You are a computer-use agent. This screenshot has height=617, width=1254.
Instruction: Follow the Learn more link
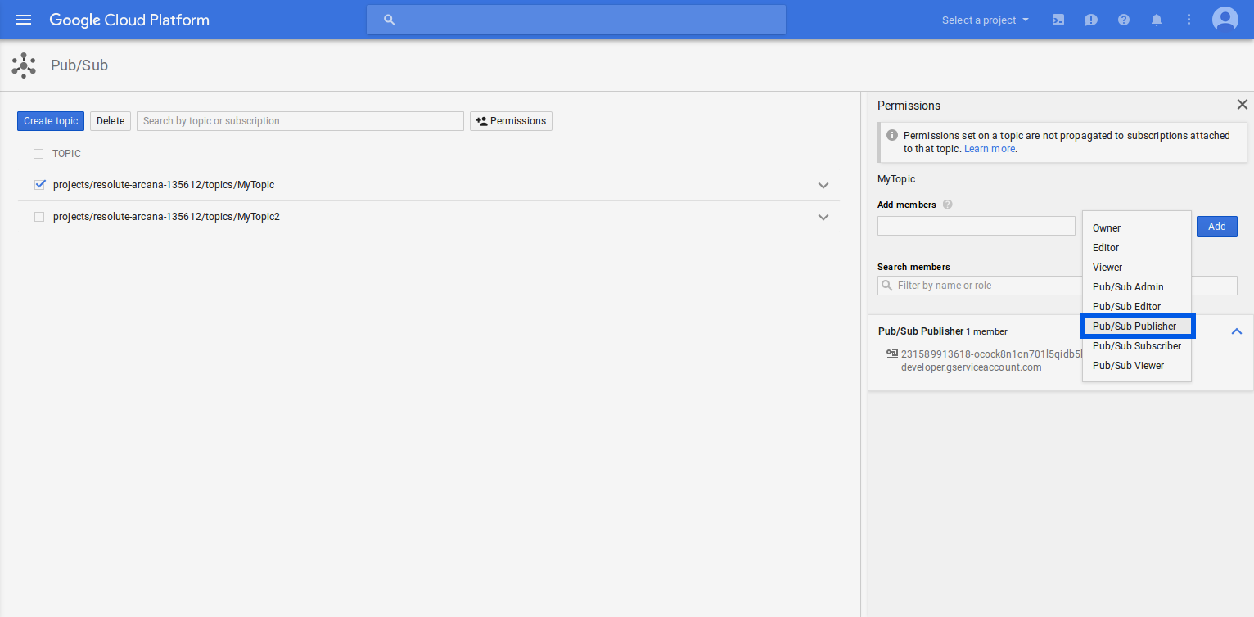(x=990, y=149)
